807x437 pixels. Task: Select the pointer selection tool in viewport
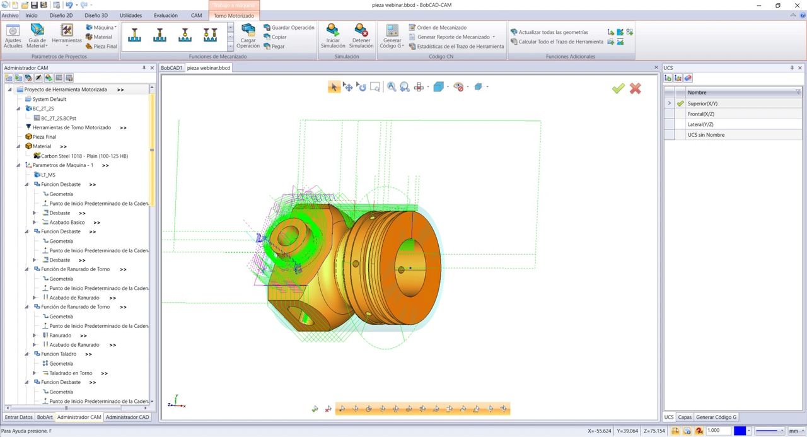point(334,87)
